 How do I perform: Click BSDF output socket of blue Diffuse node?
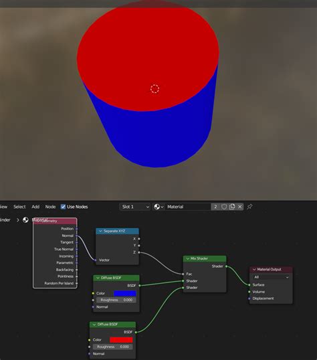(x=139, y=285)
